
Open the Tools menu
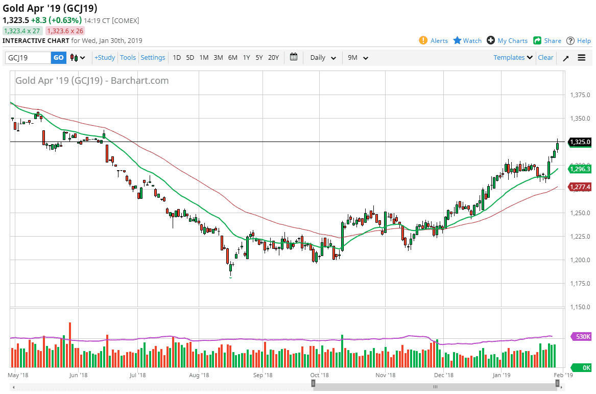128,57
